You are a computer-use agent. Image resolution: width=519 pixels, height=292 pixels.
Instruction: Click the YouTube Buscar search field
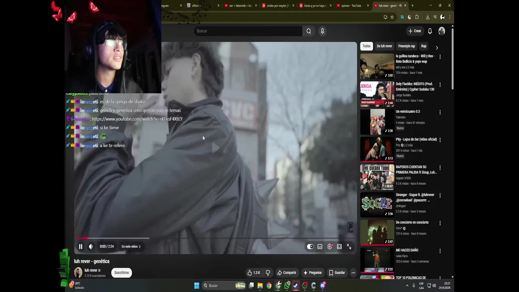point(248,31)
